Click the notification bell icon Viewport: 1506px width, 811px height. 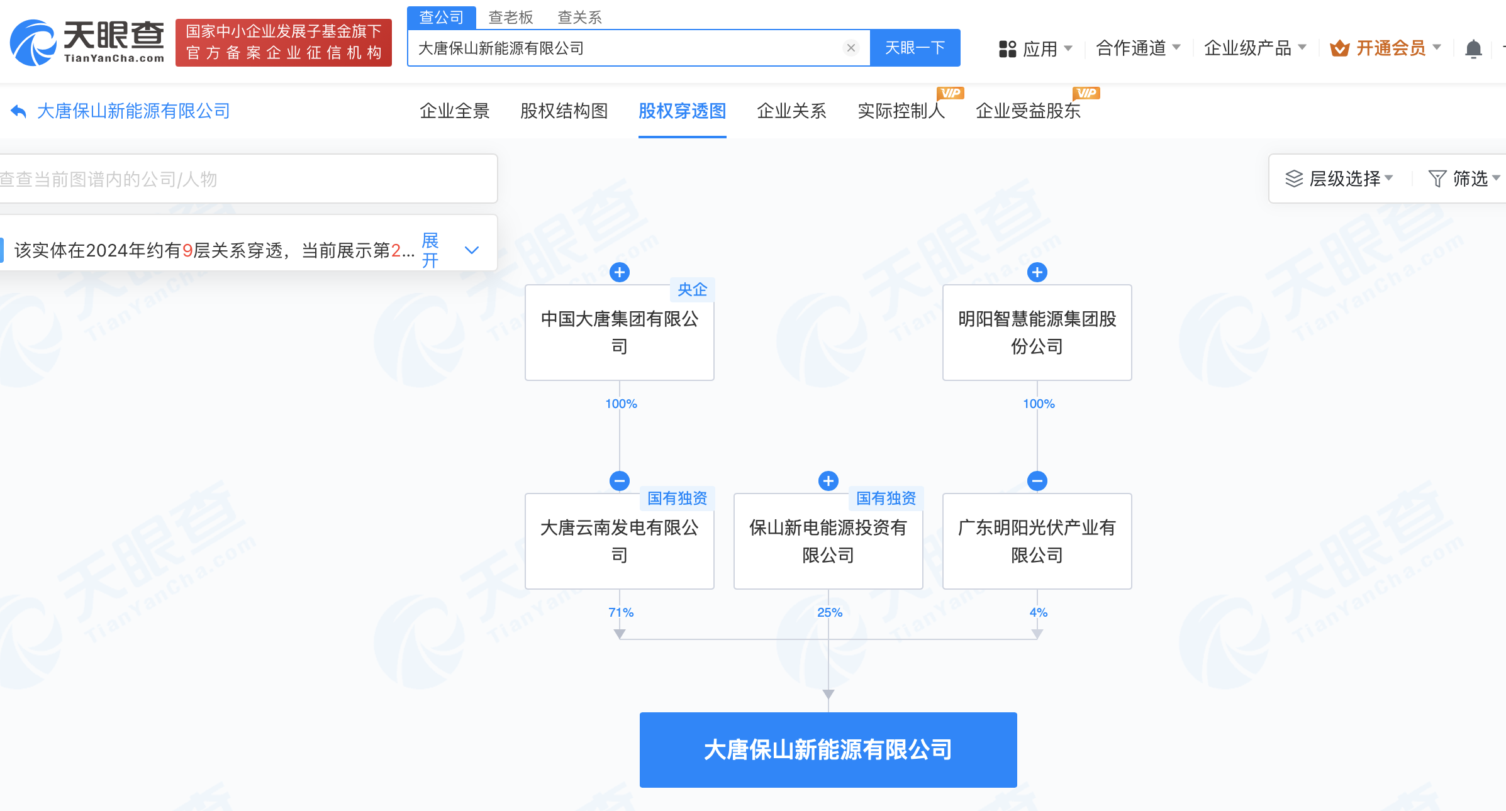[1473, 49]
